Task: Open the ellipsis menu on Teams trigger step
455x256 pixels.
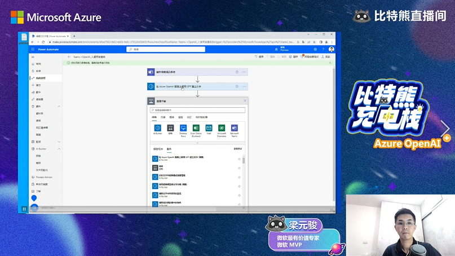Action: pyautogui.click(x=244, y=72)
